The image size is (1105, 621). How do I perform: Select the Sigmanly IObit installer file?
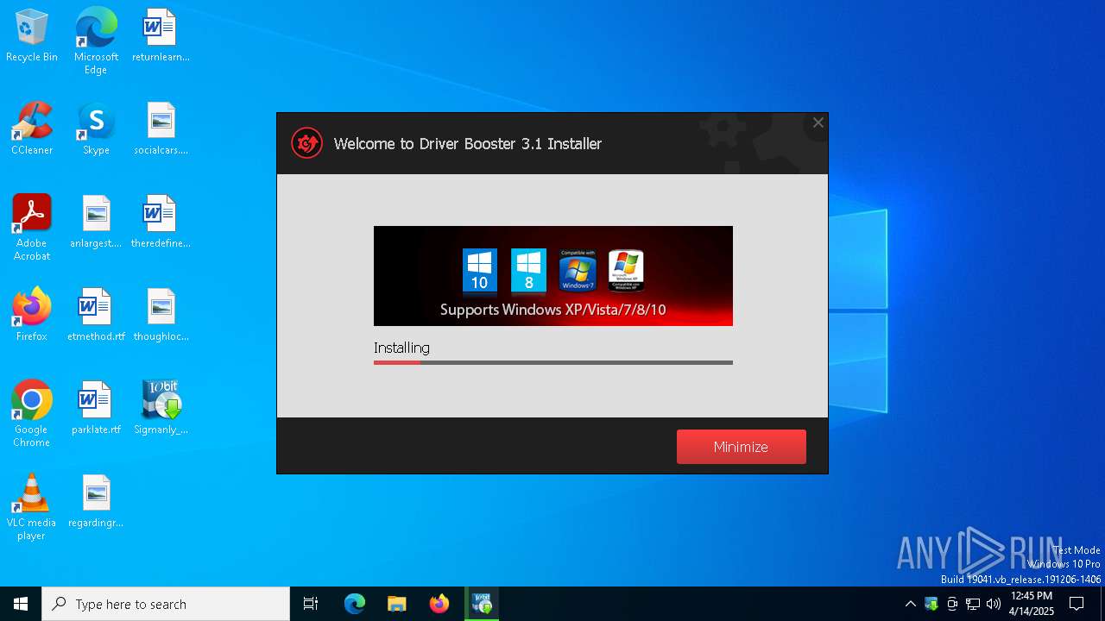(x=161, y=409)
